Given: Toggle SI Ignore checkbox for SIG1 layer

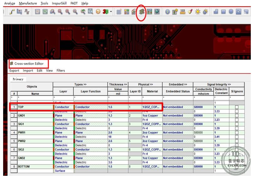Looking at the screenshot, I should click(x=237, y=124).
